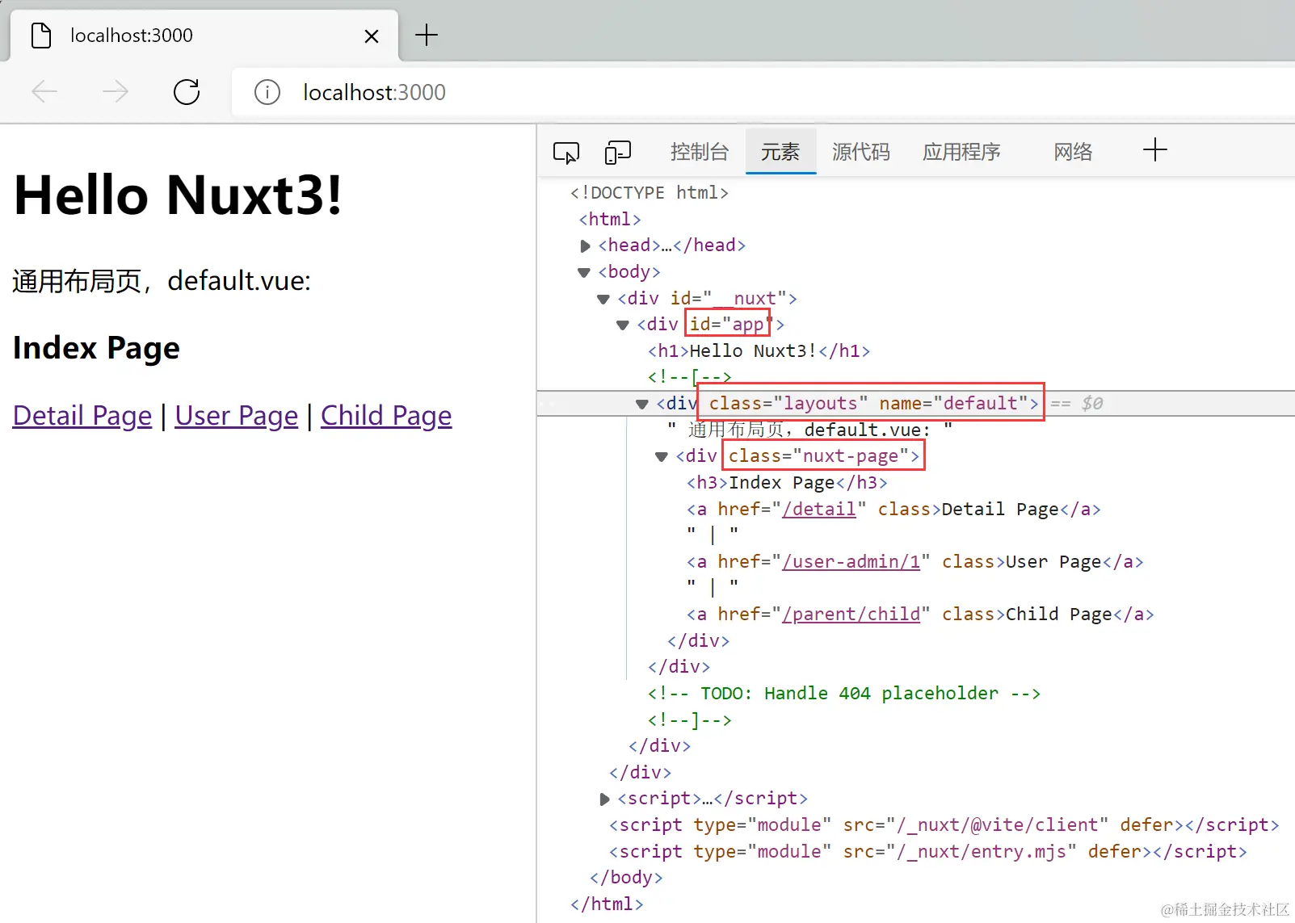Click the /user-admin/1 href in DOM tree
This screenshot has width=1295, height=923.
(851, 561)
